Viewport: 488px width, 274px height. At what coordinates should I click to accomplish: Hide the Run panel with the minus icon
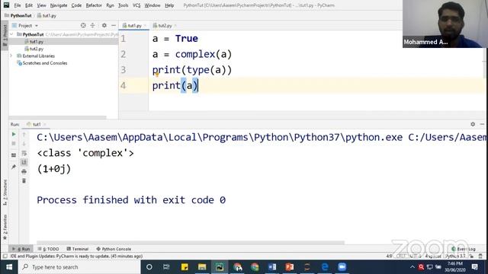(x=482, y=124)
